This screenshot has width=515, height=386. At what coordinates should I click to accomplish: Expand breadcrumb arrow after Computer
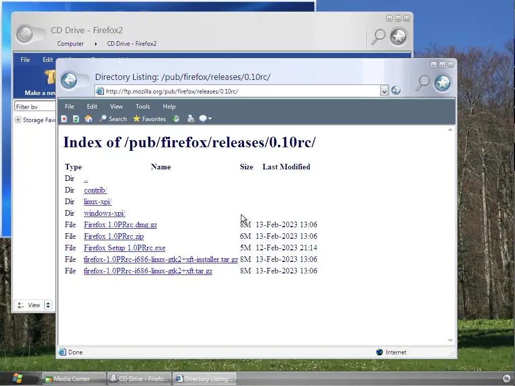click(x=96, y=44)
